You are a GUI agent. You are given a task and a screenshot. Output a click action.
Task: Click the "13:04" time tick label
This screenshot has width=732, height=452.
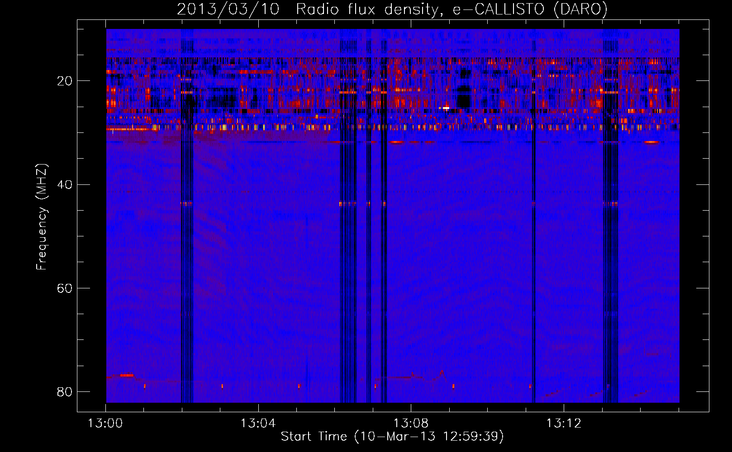pyautogui.click(x=258, y=424)
